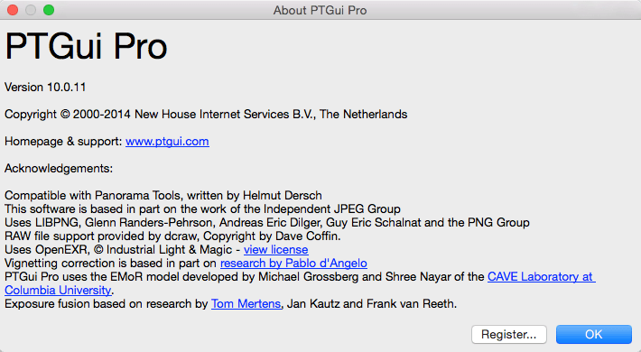Click the About PTGui Pro title bar
This screenshot has height=352, width=641.
point(320,10)
